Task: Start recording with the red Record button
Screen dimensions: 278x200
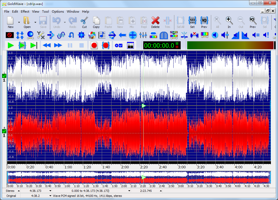Action: (94, 45)
